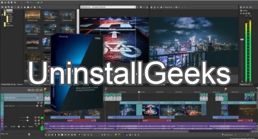Collapse the media bins tree expander
This screenshot has height=139, width=258.
(x=2, y=15)
